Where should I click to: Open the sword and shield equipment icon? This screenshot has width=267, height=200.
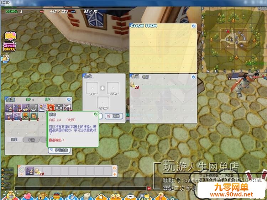[72, 196]
